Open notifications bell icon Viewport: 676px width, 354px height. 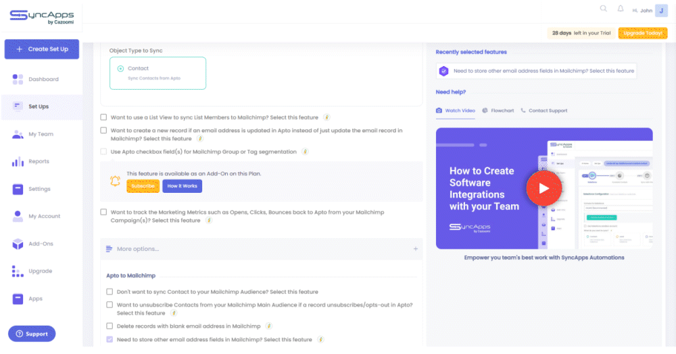(621, 9)
